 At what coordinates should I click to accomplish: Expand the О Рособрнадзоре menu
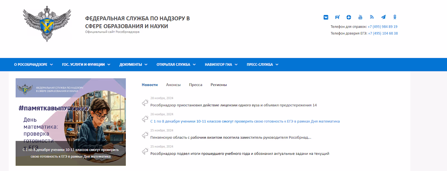(x=34, y=64)
